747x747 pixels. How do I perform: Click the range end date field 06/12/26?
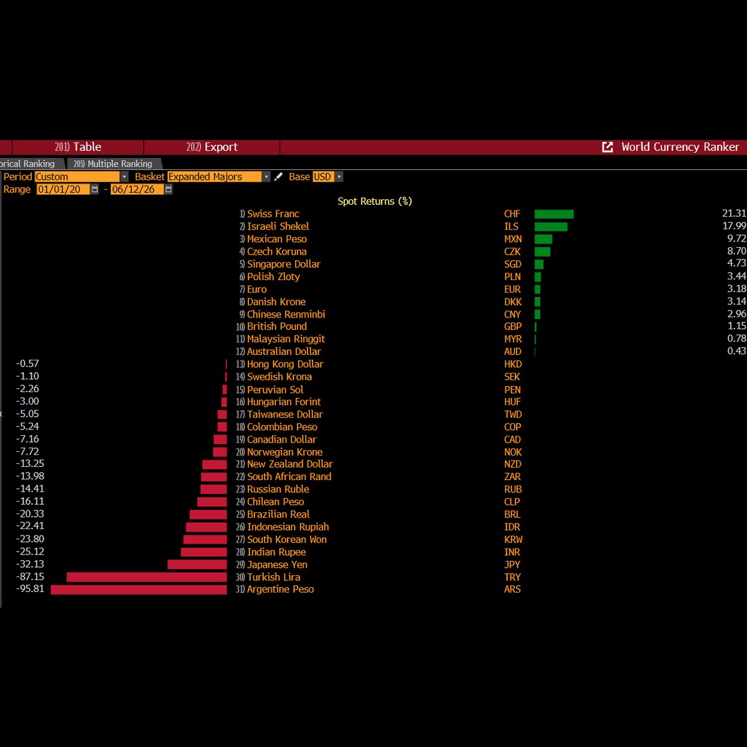tap(137, 189)
